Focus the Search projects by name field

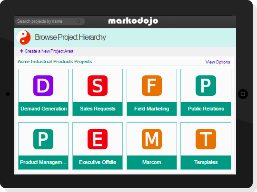pos(50,21)
